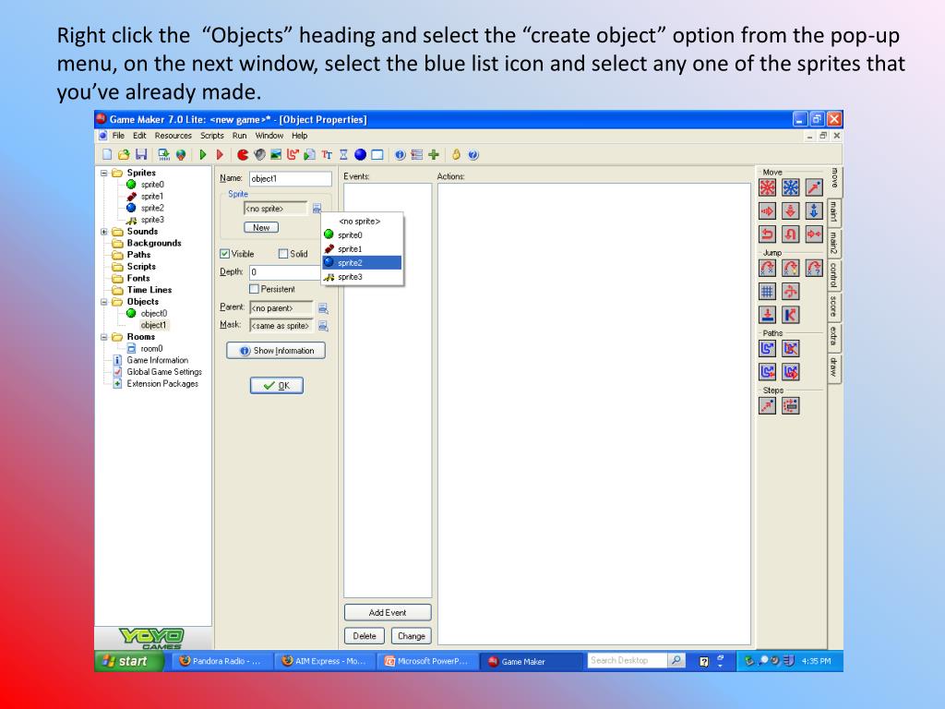945x709 pixels.
Task: Create a font with the TT icon
Action: (x=327, y=155)
